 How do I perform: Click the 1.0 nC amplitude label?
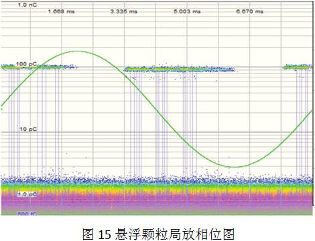(x=27, y=5)
